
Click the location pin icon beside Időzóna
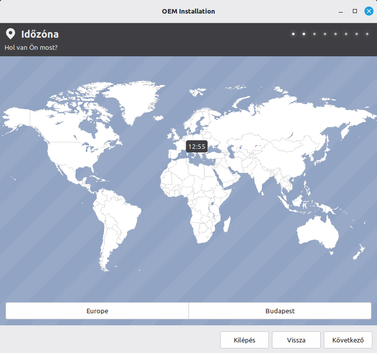pyautogui.click(x=10, y=34)
